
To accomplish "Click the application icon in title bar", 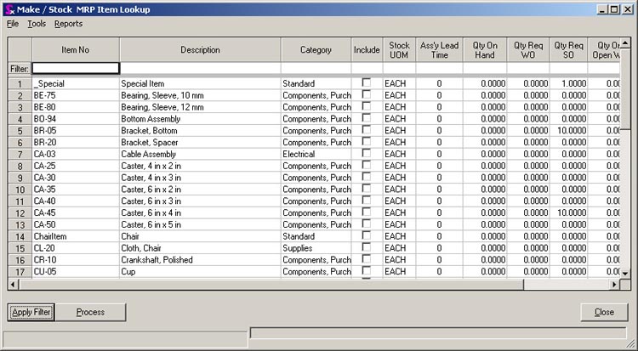I will (x=9, y=8).
